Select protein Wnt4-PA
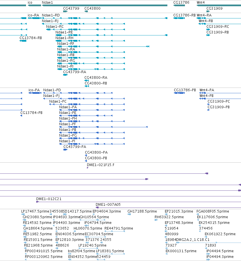This screenshot has width=241, height=261. point(220,93)
